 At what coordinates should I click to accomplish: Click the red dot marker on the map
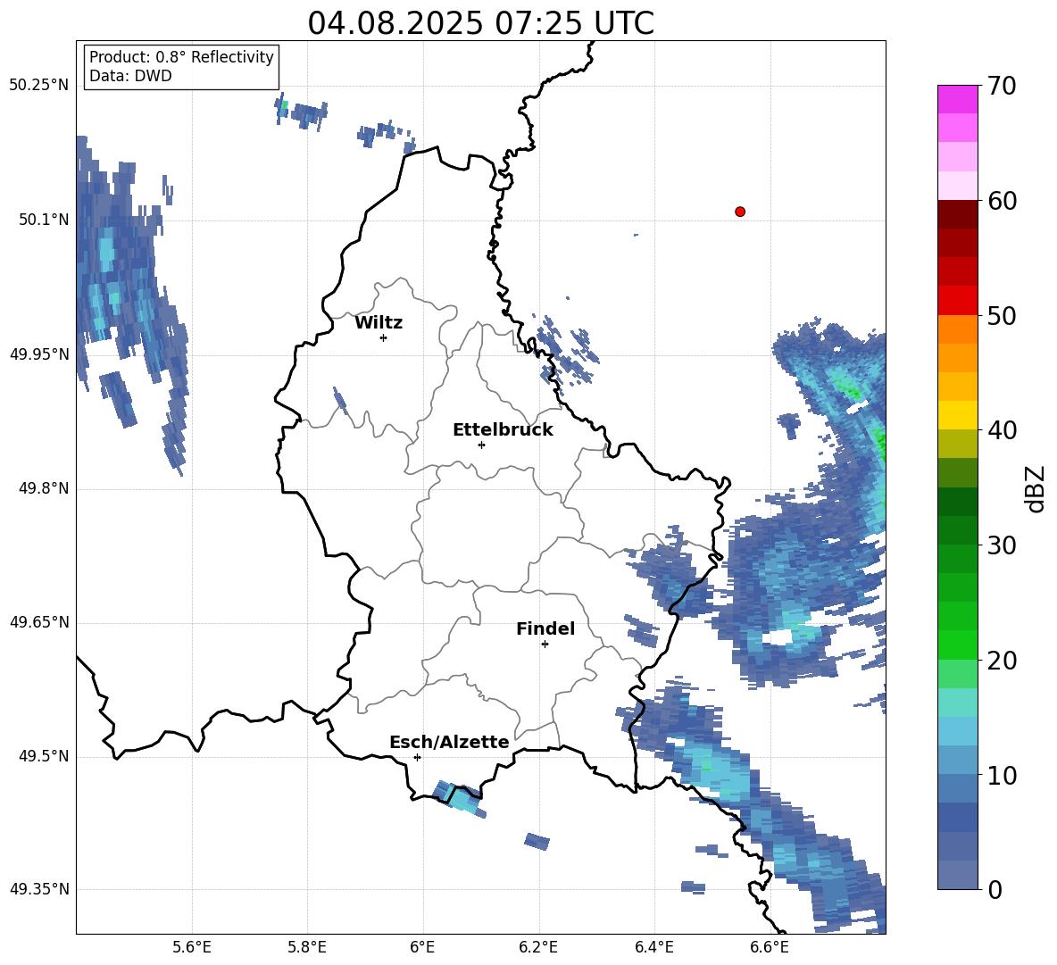click(740, 212)
